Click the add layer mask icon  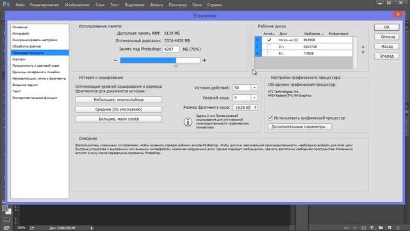364,228
